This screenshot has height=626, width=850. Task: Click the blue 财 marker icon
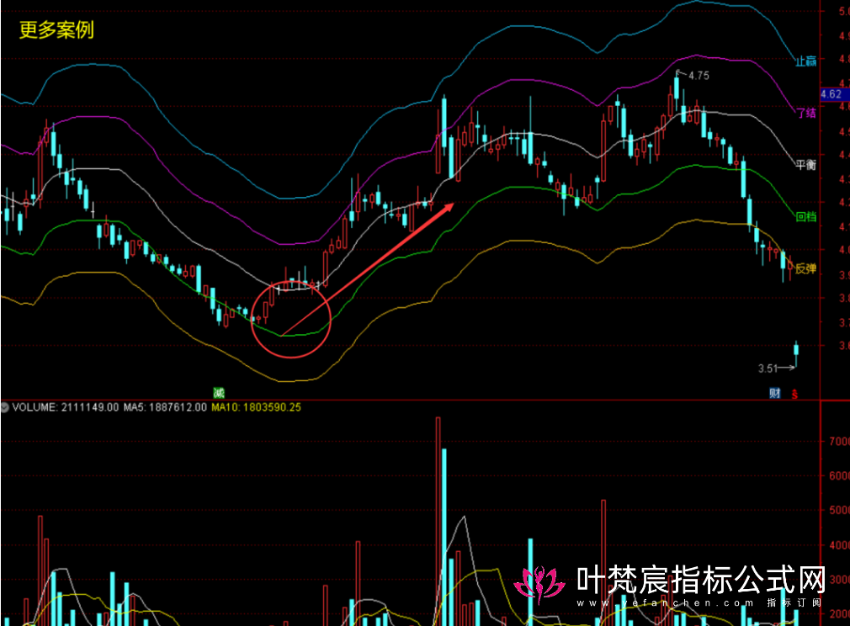(x=775, y=393)
